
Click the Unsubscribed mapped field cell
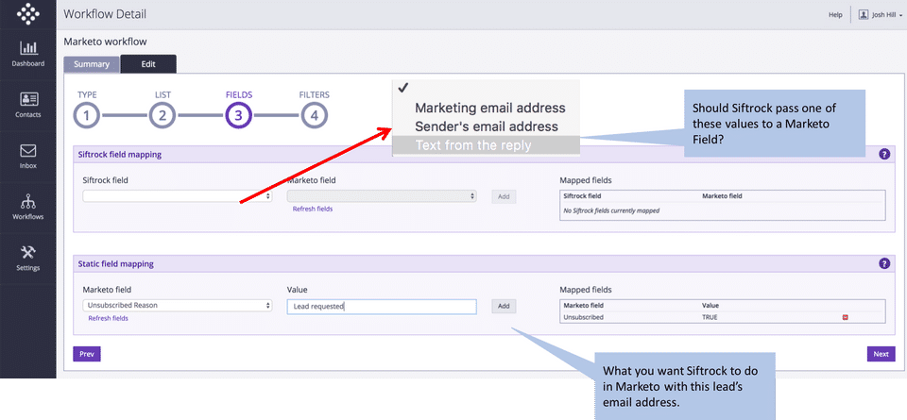pos(584,317)
